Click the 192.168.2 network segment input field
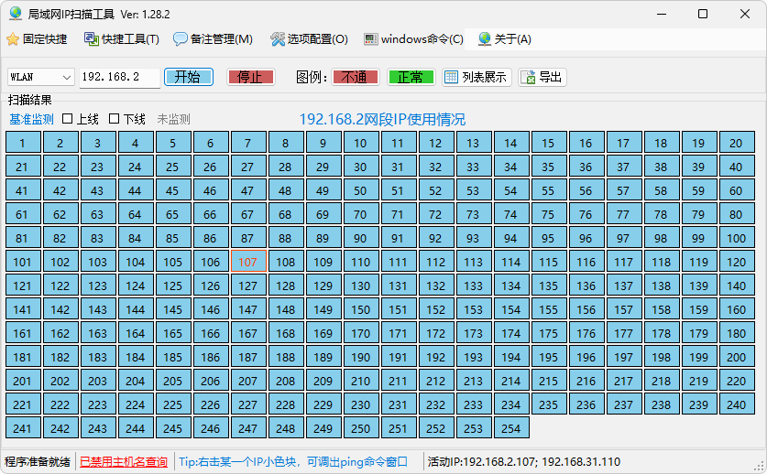The width and height of the screenshot is (767, 474). [119, 78]
